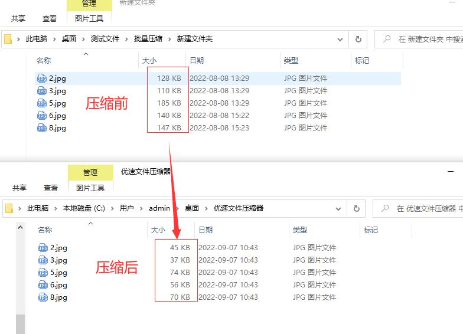Click 45 KB size cell
This screenshot has width=463, height=334.
coord(180,248)
